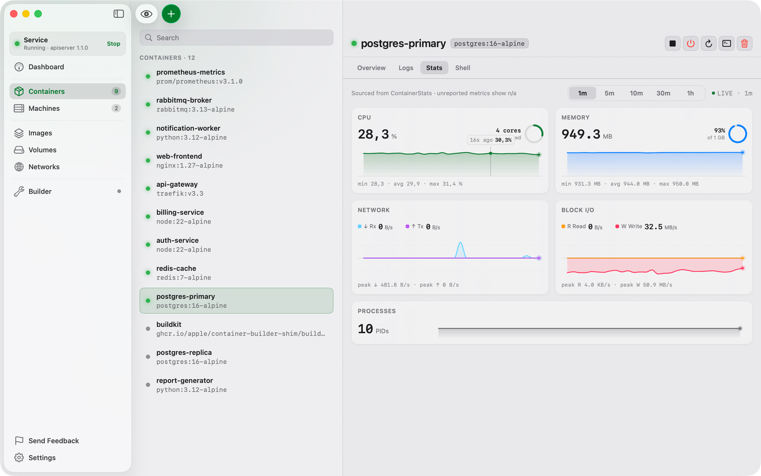Open Send Feedback at sidebar bottom
Image resolution: width=761 pixels, height=476 pixels.
[x=68, y=441]
